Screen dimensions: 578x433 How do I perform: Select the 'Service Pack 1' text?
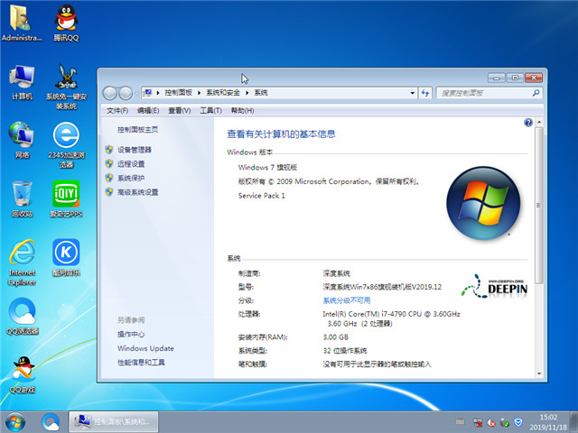point(262,196)
